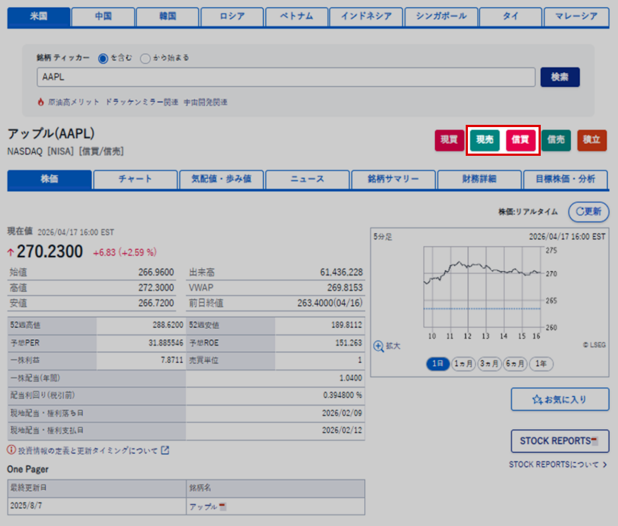Viewport: 618px width, 526px height.
Task: Click the 現買 buy button
Action: click(x=449, y=140)
